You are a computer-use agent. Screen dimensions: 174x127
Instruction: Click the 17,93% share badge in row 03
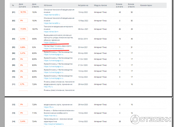(x=23, y=29)
